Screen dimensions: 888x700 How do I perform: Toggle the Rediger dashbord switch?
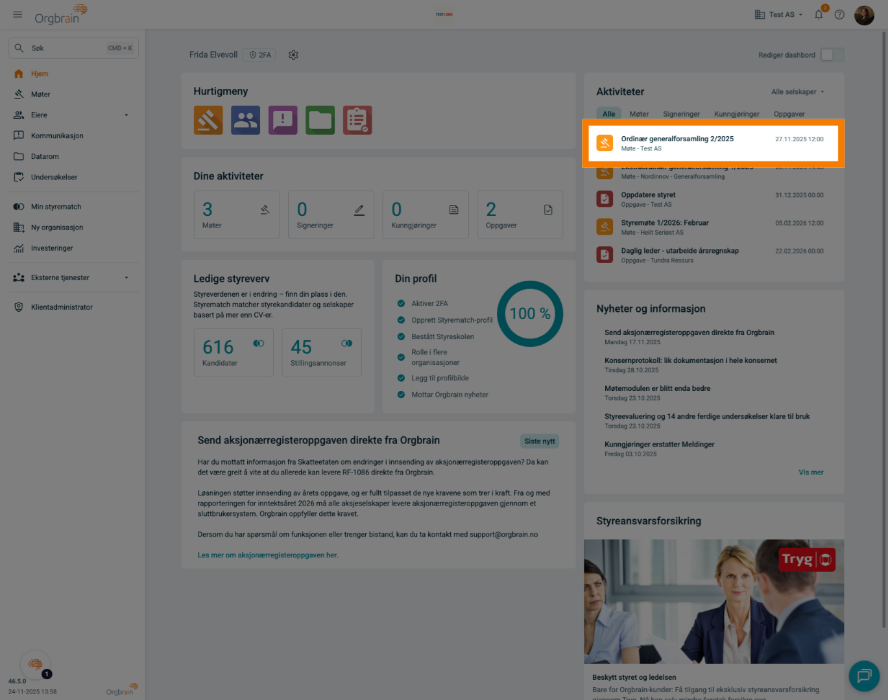click(x=832, y=55)
